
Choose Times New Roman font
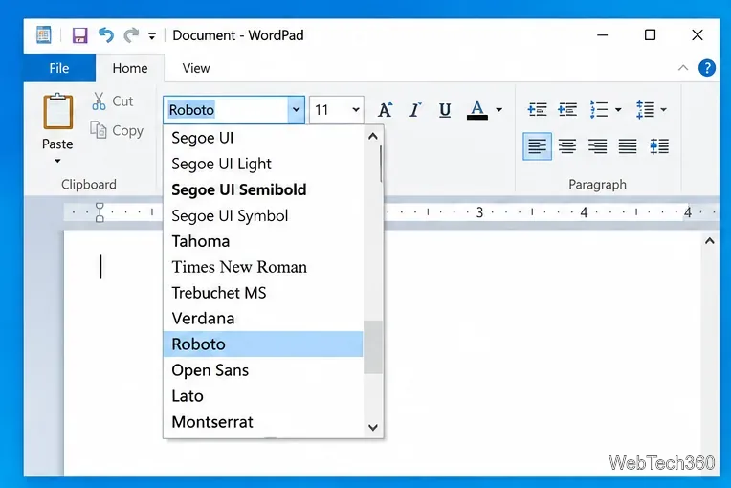[263, 267]
